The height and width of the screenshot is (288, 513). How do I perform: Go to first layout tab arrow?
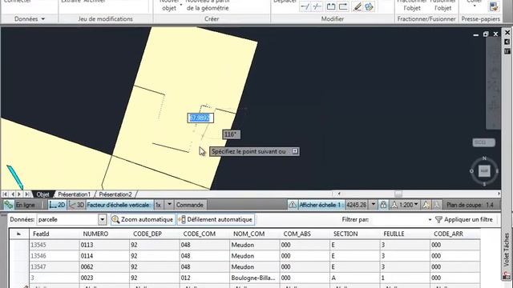[x=5, y=194]
